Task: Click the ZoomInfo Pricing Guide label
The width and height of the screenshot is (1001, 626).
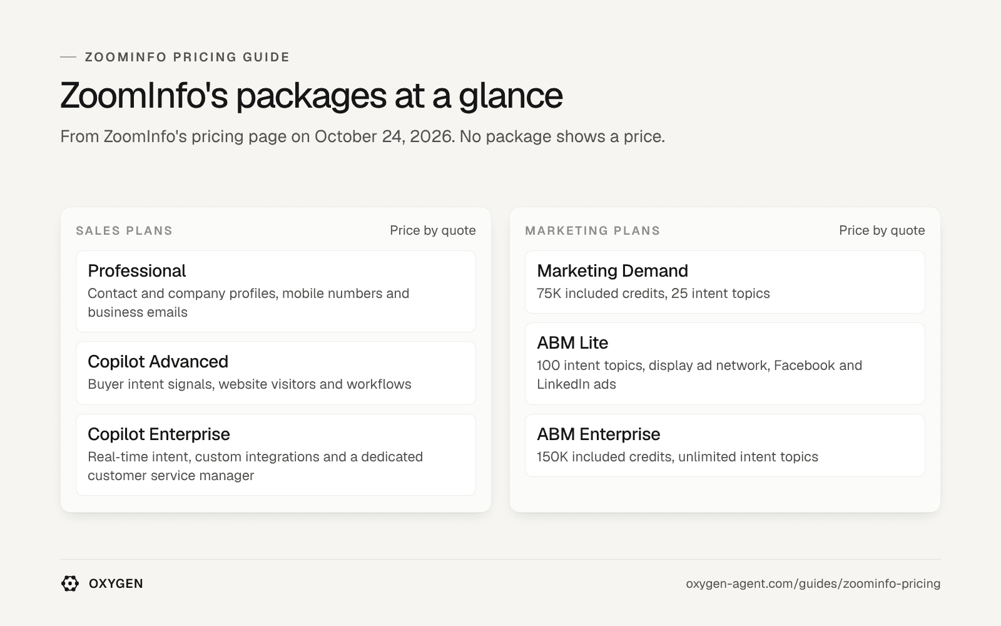Action: (187, 57)
